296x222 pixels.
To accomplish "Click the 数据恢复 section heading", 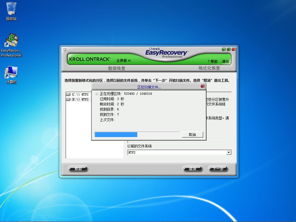I will tap(117, 68).
